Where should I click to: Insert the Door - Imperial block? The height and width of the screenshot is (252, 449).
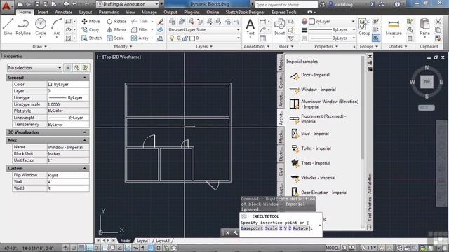point(310,75)
